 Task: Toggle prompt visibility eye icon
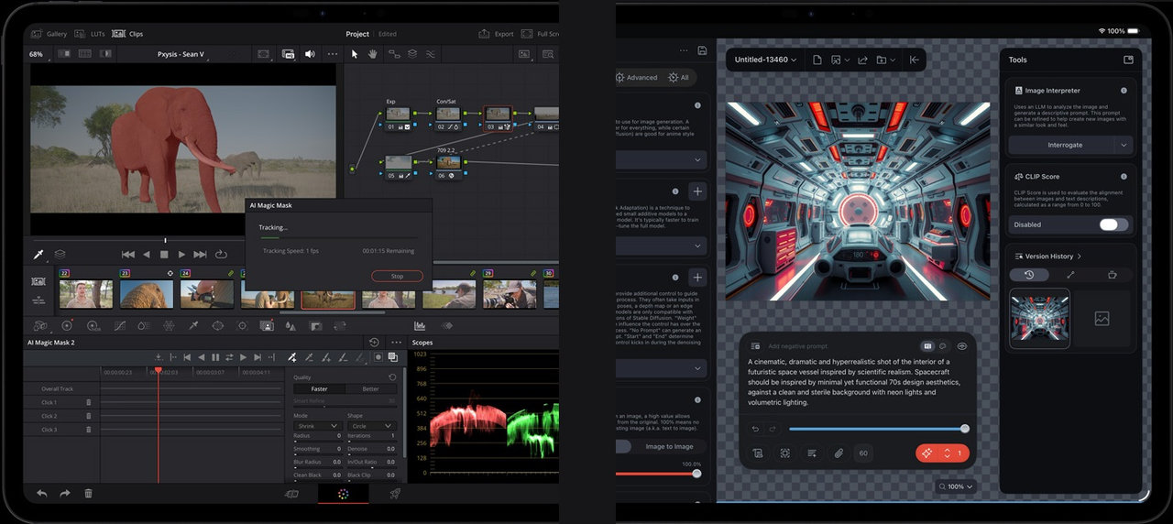961,346
